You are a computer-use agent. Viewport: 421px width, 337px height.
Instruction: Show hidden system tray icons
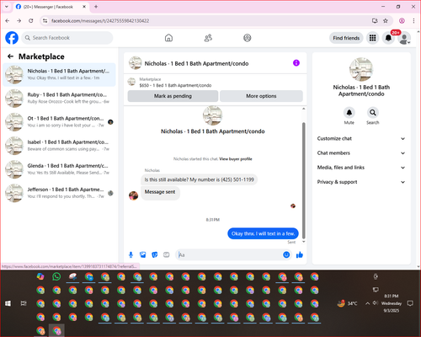point(367,303)
